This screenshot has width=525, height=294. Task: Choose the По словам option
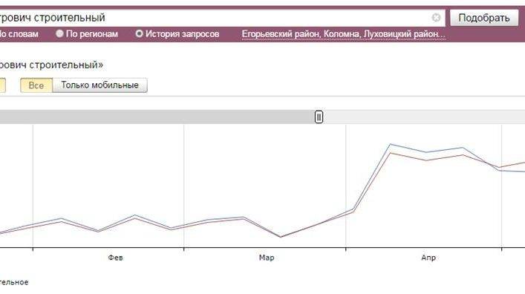click(x=19, y=34)
